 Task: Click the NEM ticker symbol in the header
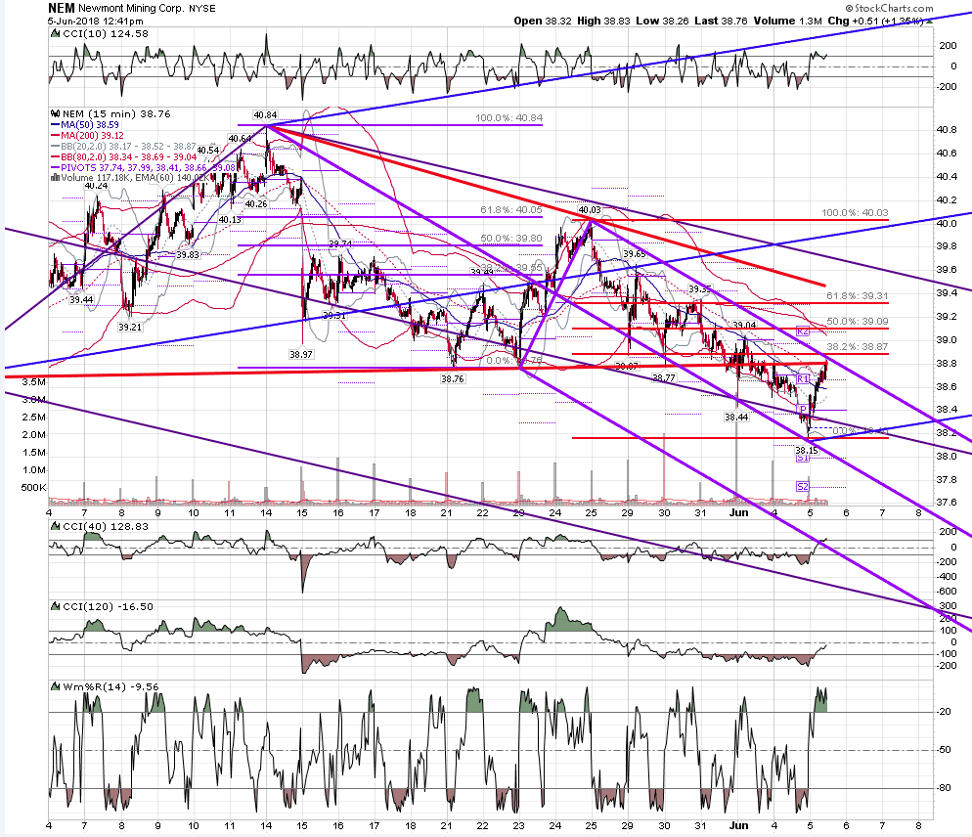tap(62, 8)
